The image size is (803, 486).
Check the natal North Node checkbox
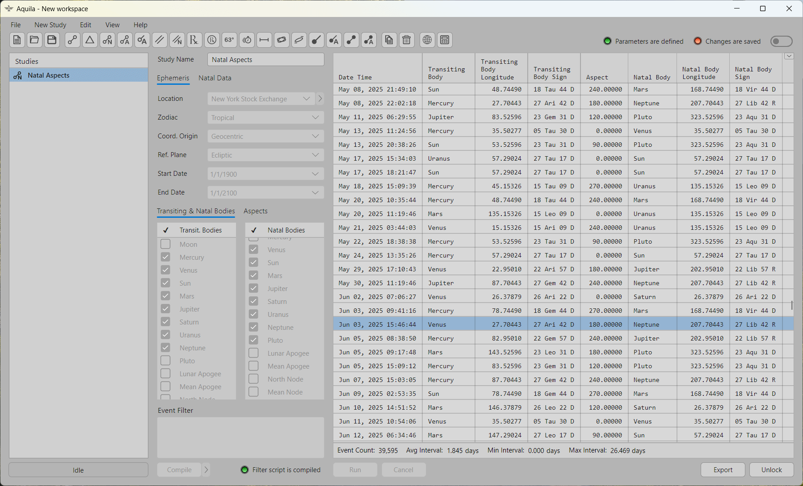coord(253,379)
